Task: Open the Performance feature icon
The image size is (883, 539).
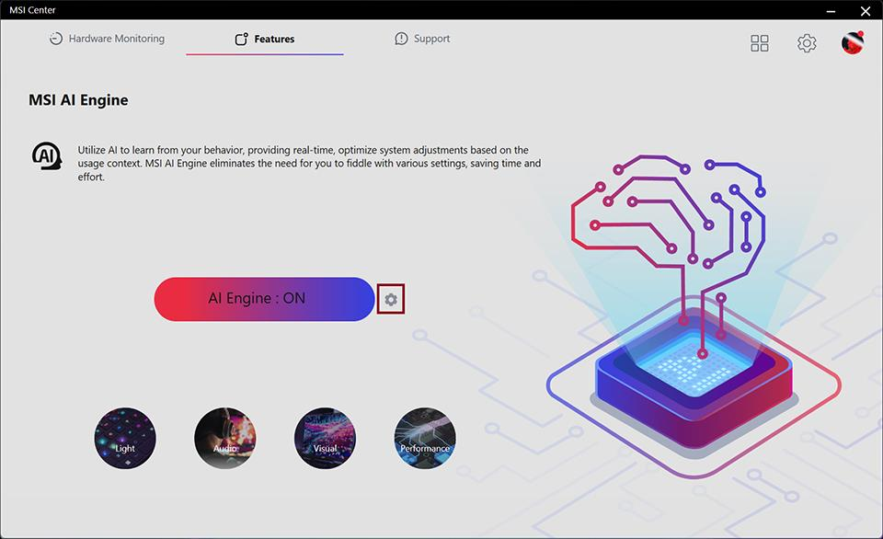Action: coord(424,438)
